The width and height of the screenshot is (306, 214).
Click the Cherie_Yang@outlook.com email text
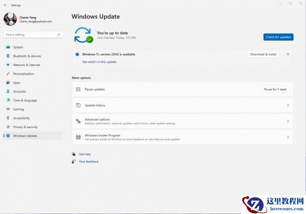click(35, 21)
